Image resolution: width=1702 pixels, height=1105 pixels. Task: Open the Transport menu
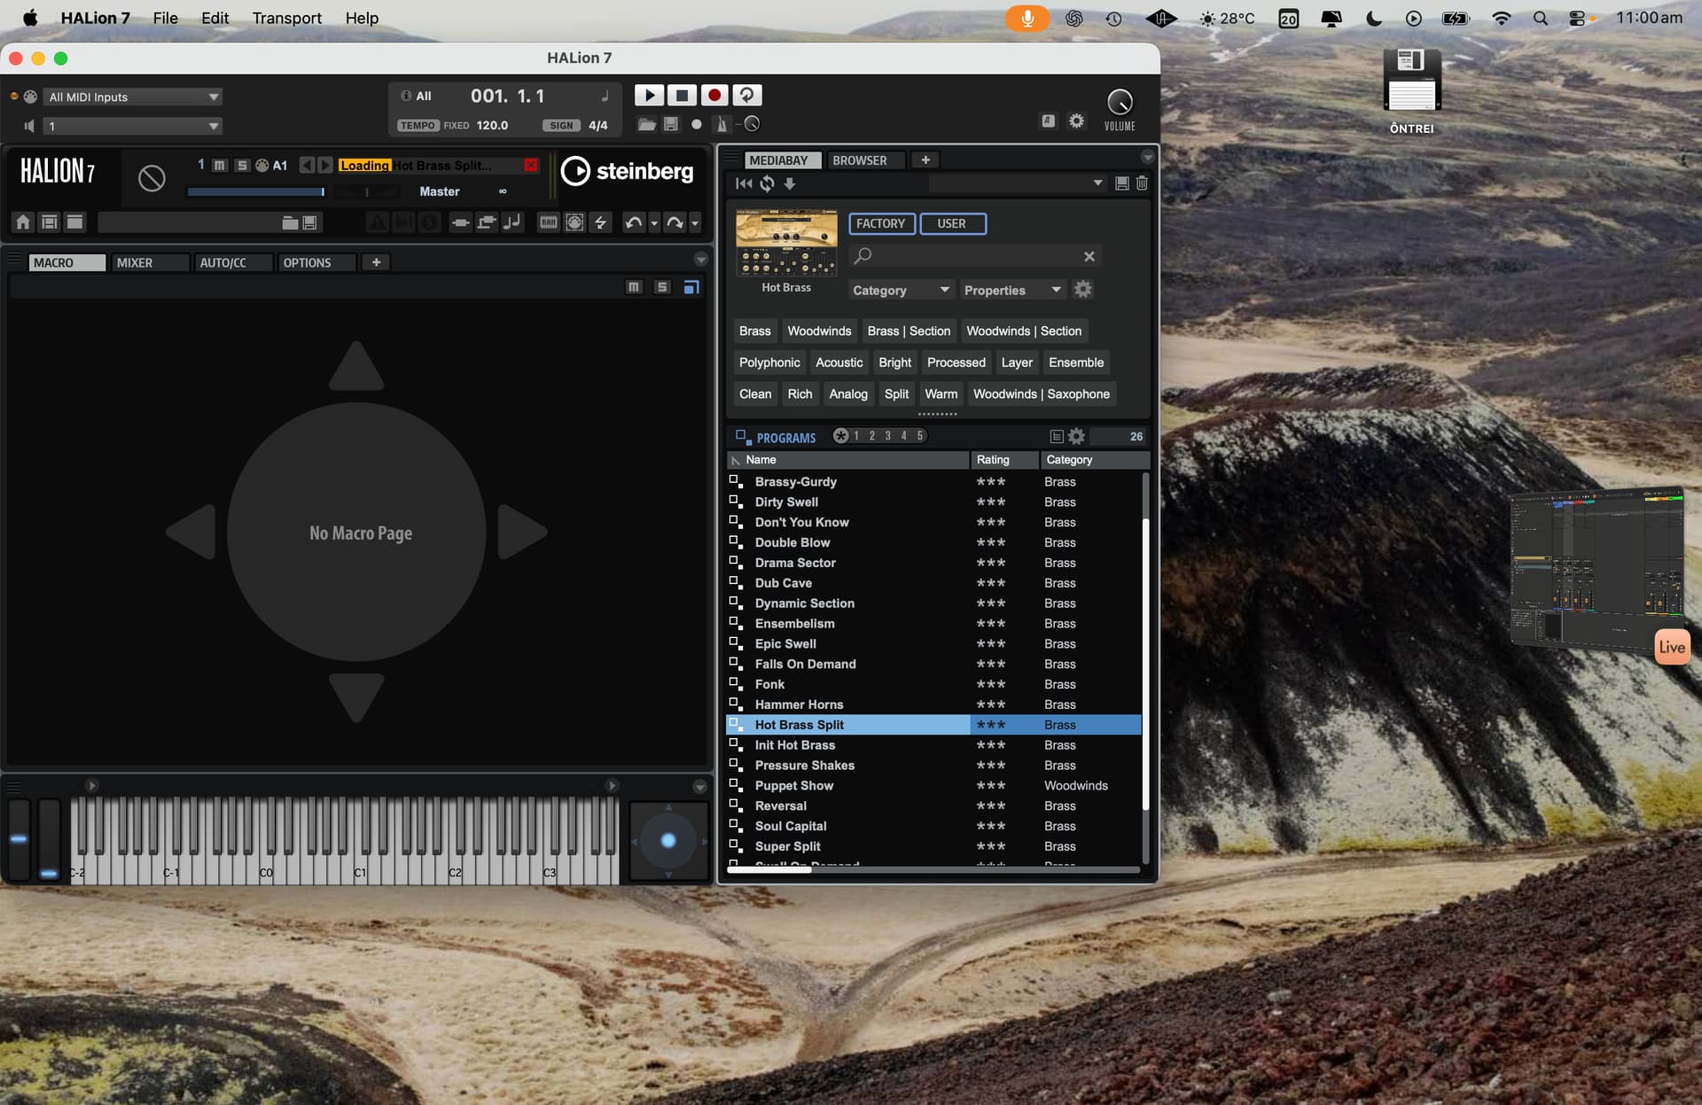tap(286, 18)
